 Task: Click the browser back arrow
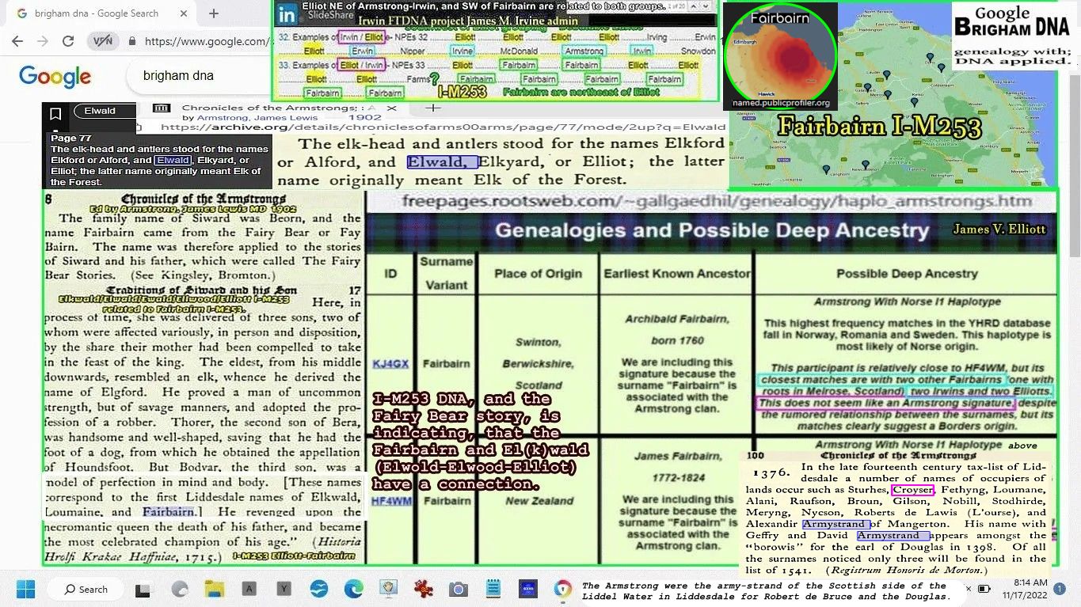pyautogui.click(x=18, y=41)
